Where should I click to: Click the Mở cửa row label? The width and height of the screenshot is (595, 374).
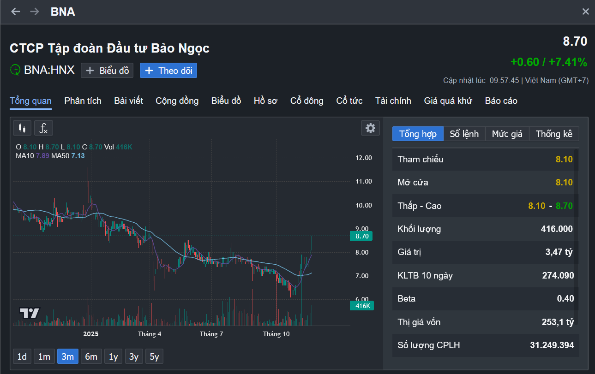click(x=413, y=183)
